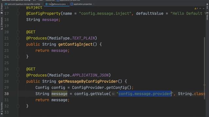209x117 pixels.
Task: Click the @Inject annotation on line 16
Action: click(34, 7)
